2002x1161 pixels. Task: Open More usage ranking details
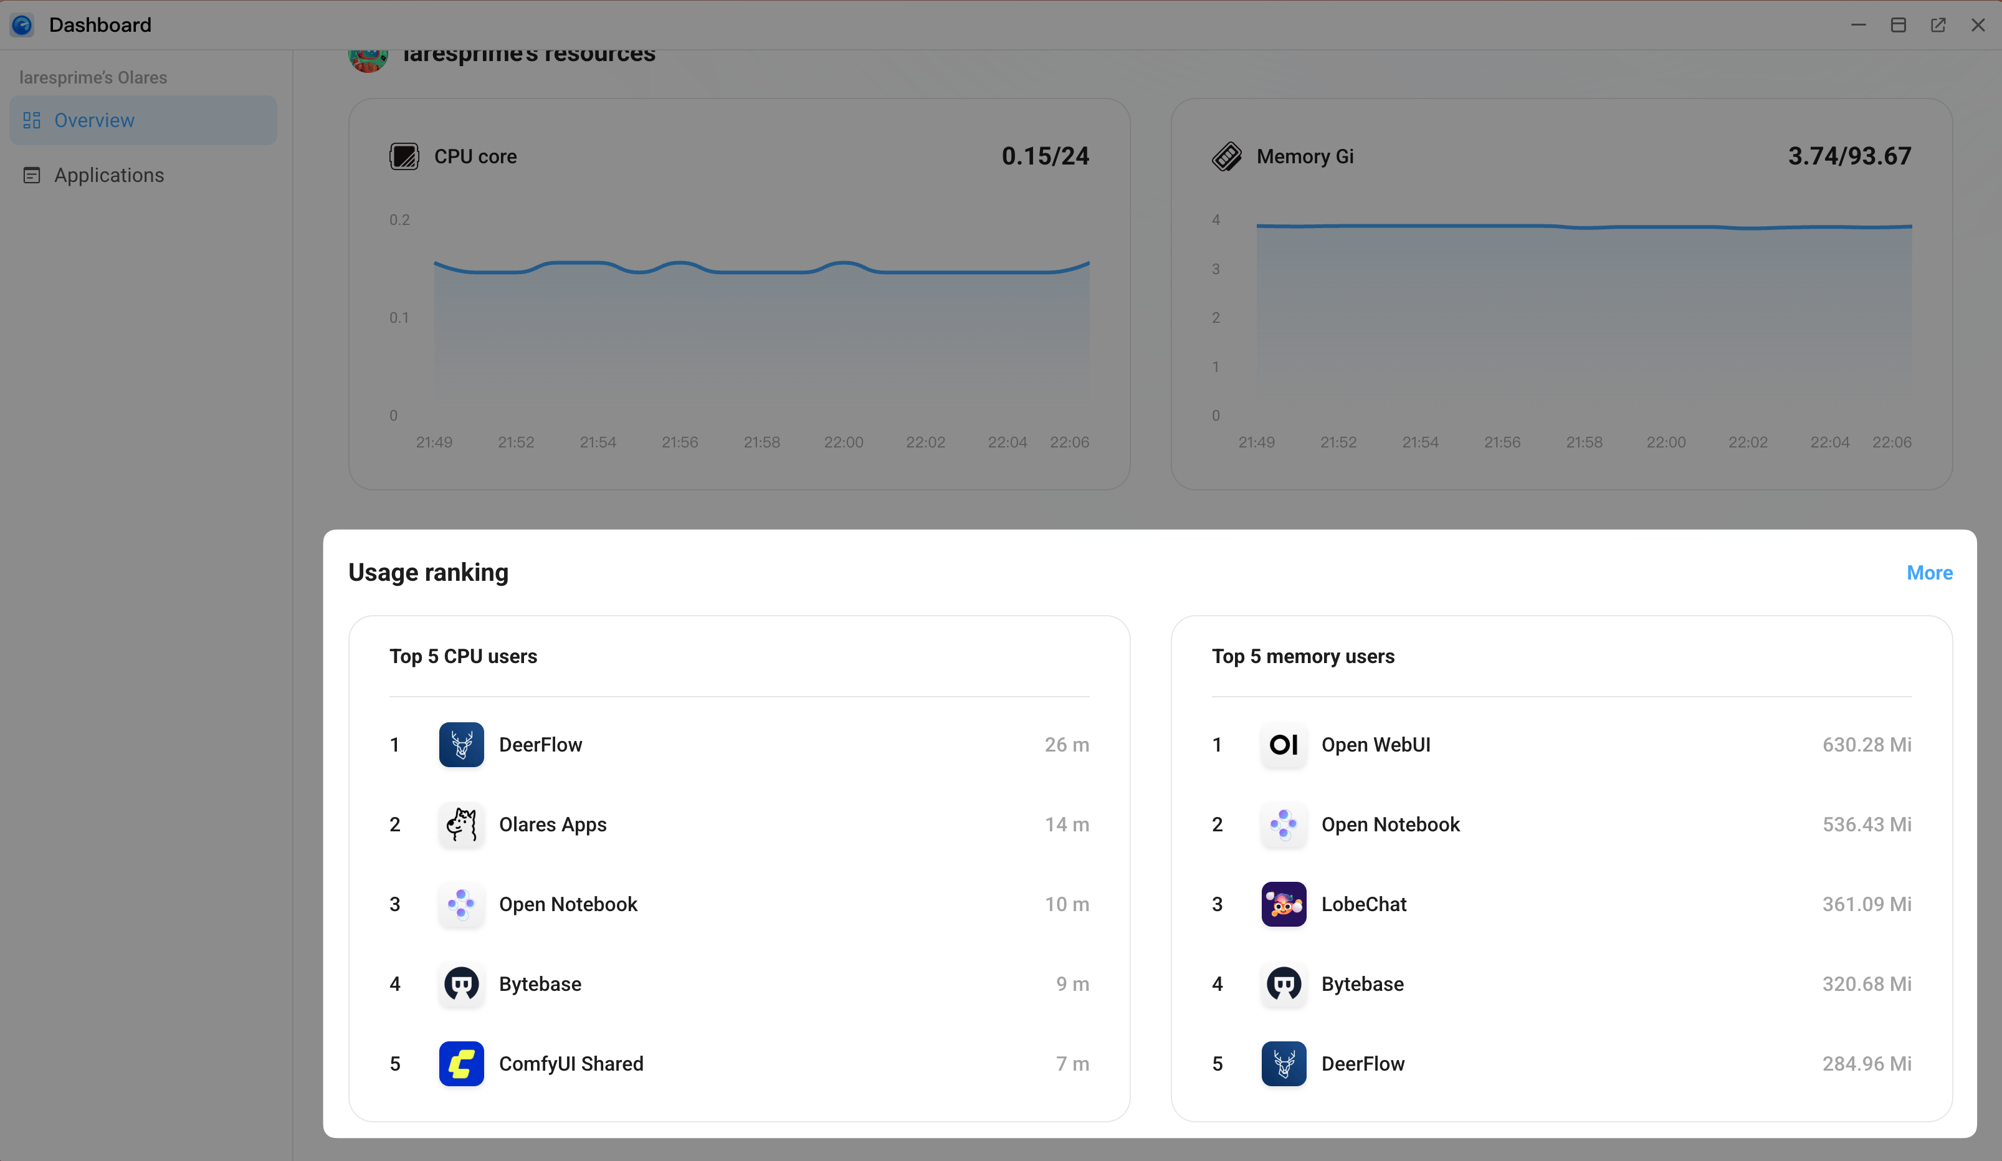(1930, 572)
